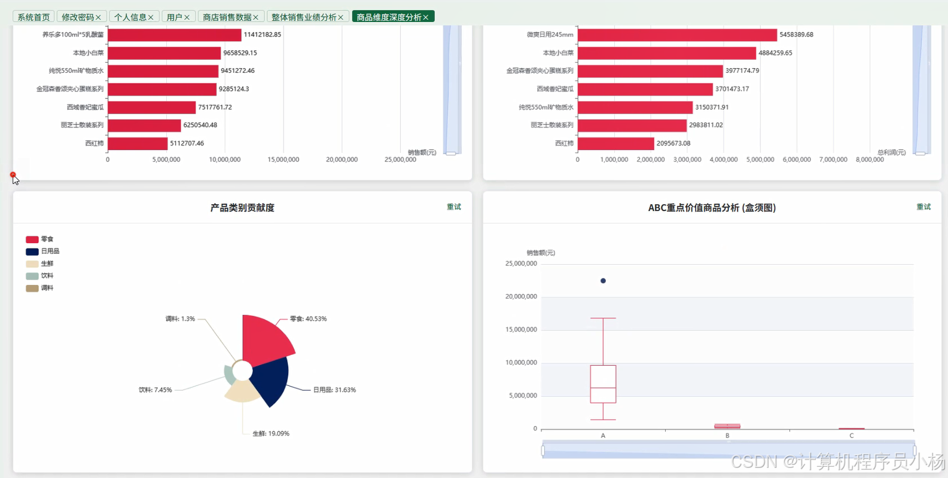This screenshot has width=948, height=478.
Task: Click the profit bar chart vertical zoom slider
Action: (921, 90)
